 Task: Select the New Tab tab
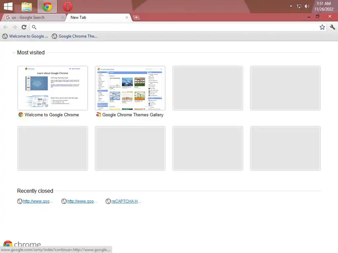point(98,17)
